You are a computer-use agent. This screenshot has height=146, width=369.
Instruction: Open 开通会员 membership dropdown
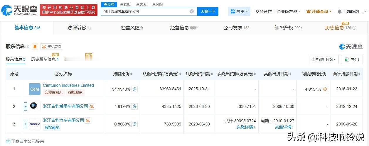[x=319, y=11]
